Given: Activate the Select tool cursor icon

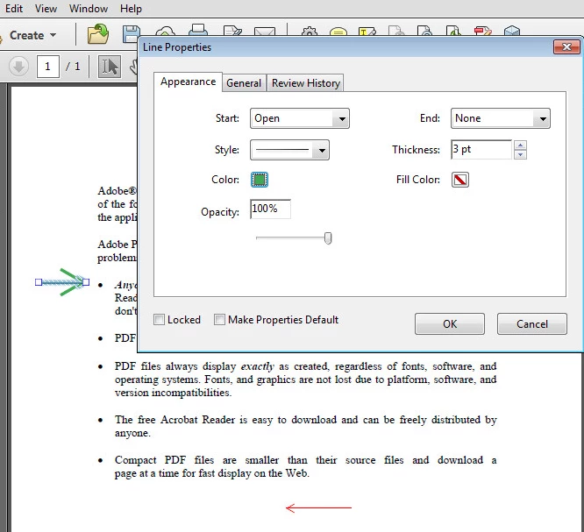Looking at the screenshot, I should [110, 67].
